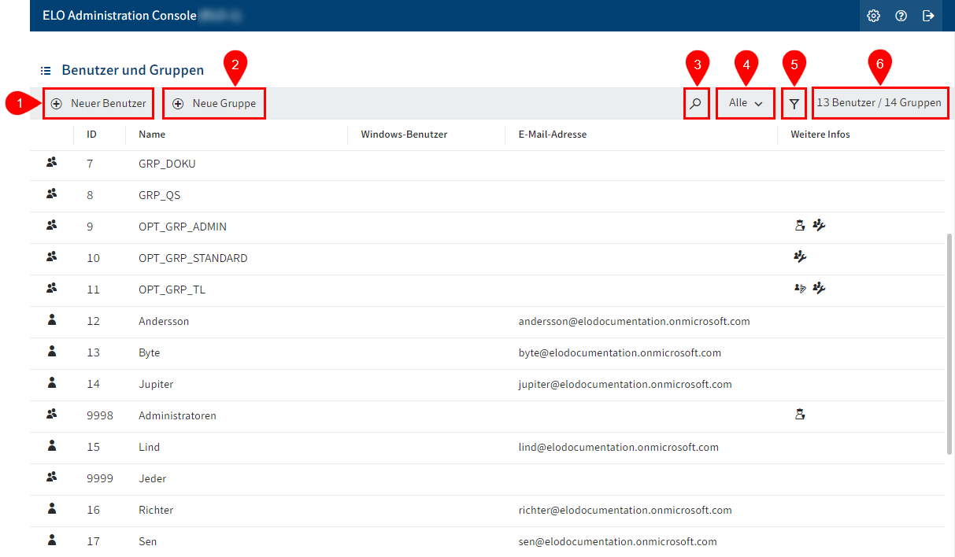Click the admin icon in Administratoren row
The image size is (955, 557).
pos(800,415)
